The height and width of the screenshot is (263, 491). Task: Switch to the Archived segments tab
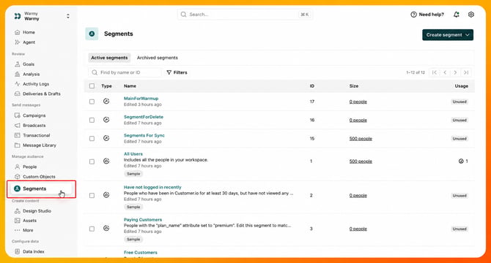(158, 58)
